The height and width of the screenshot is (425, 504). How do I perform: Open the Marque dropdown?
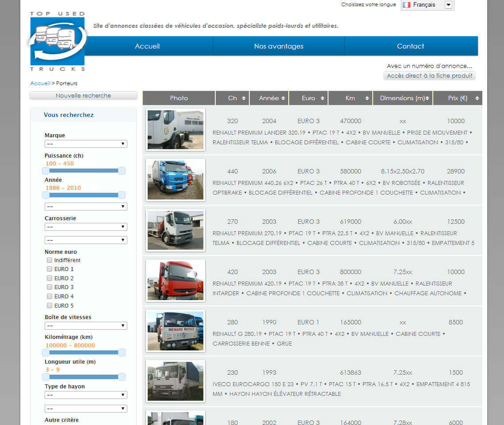[86, 144]
